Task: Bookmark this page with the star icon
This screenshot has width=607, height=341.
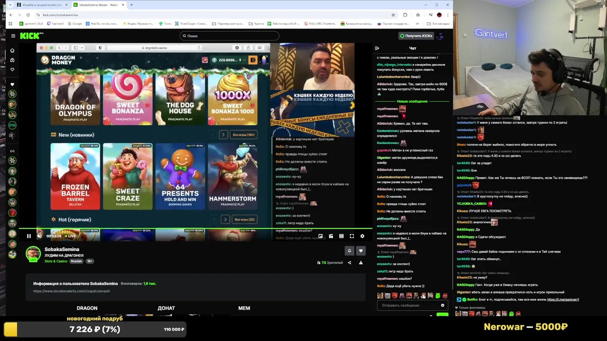Action: click(393, 15)
